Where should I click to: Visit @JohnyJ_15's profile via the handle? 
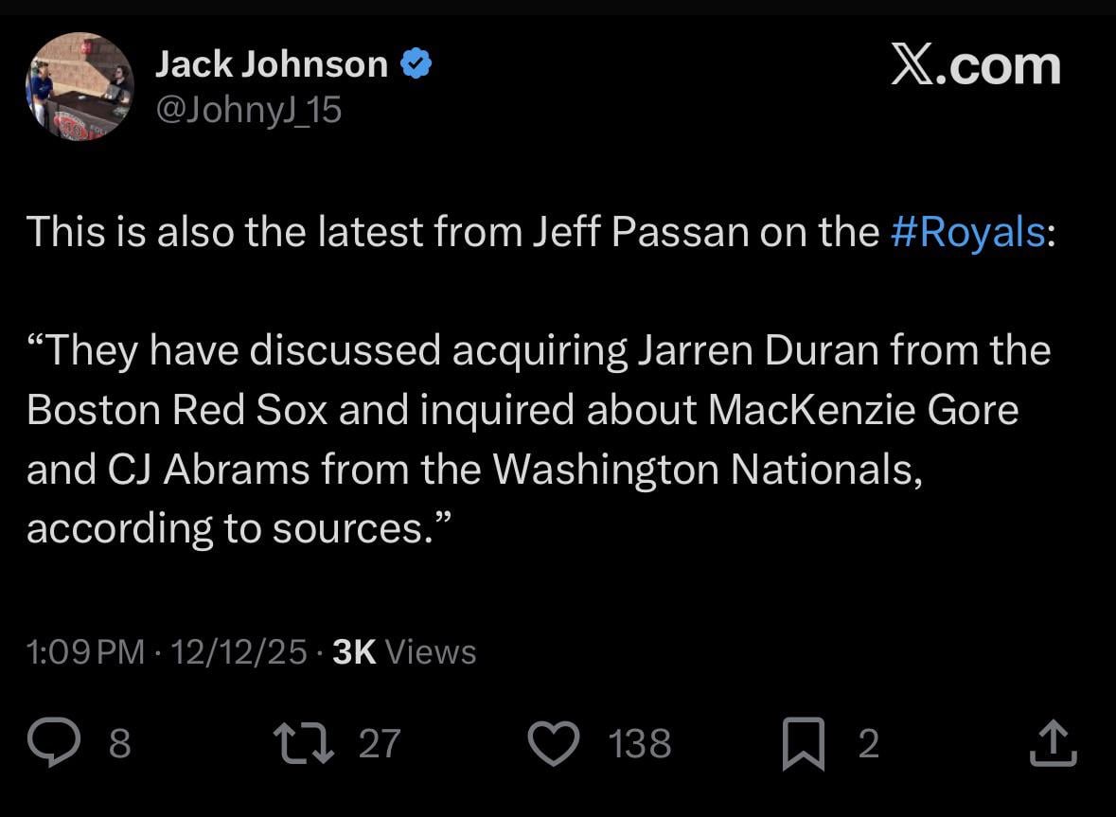point(248,110)
